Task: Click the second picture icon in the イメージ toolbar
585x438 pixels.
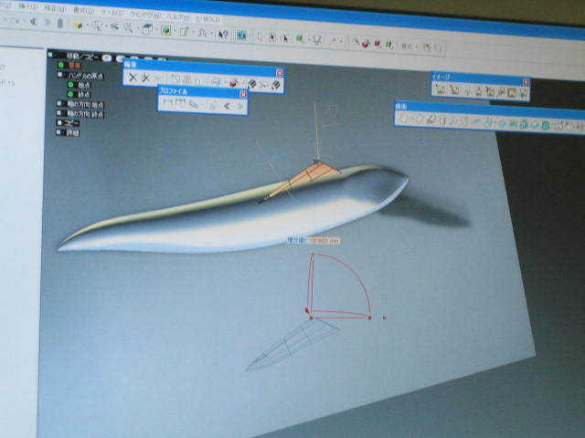Action: (x=454, y=89)
